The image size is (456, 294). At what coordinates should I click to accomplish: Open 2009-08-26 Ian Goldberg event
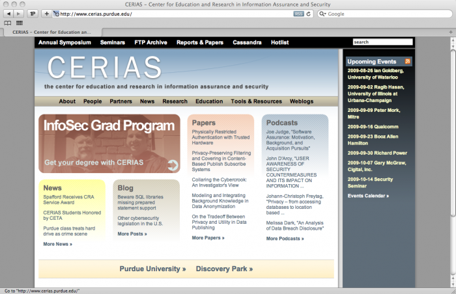tap(375, 73)
